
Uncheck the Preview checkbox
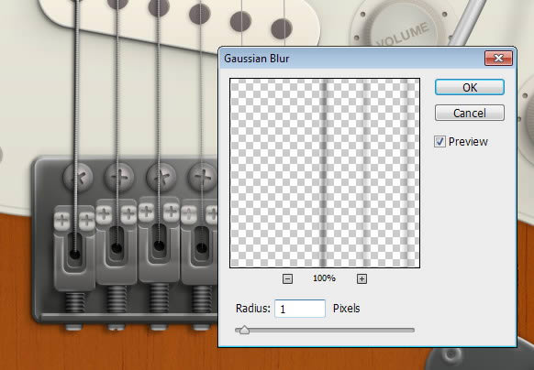pyautogui.click(x=439, y=141)
